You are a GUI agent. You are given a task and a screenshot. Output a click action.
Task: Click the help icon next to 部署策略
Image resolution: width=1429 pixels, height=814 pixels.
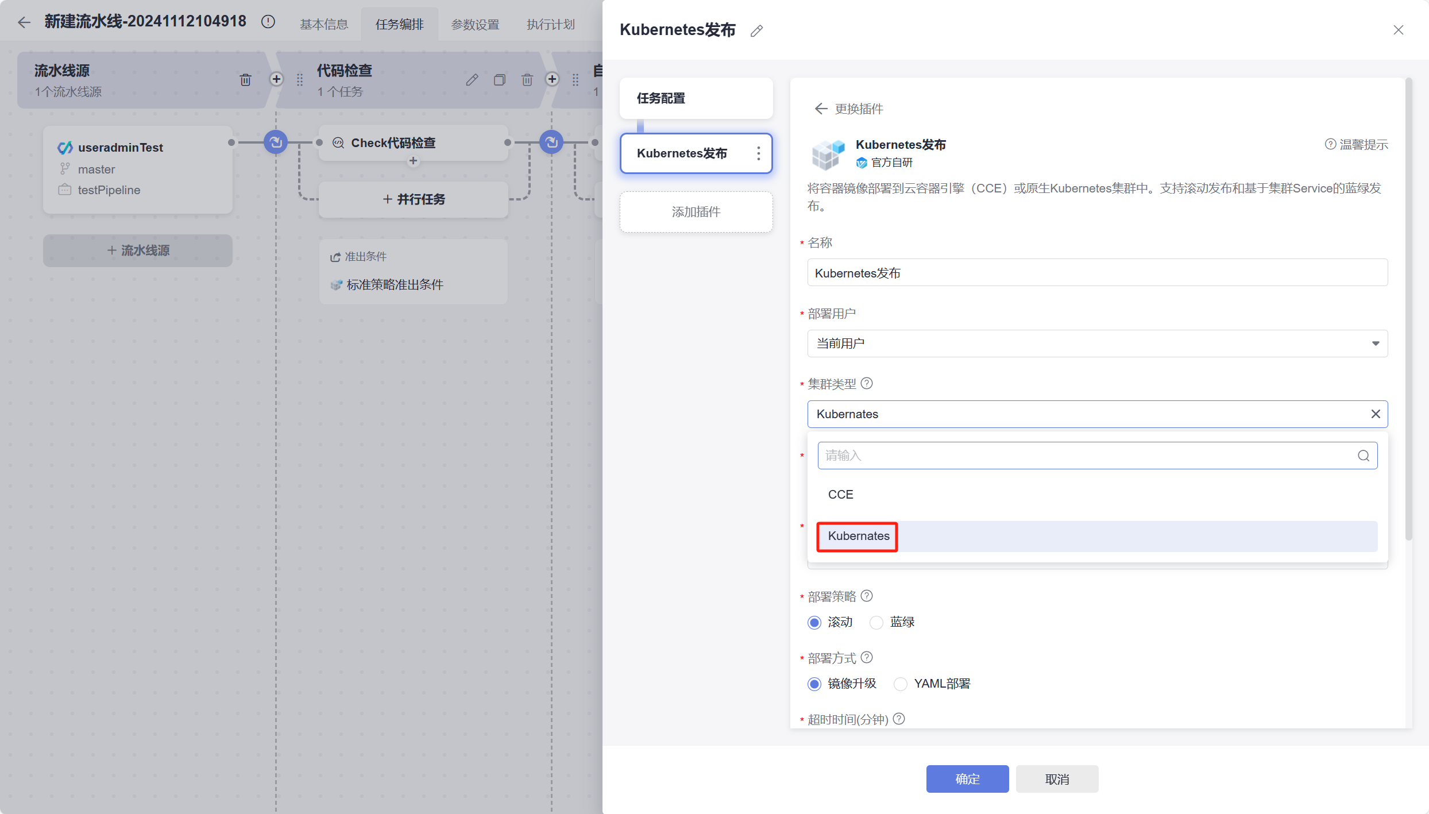(867, 596)
